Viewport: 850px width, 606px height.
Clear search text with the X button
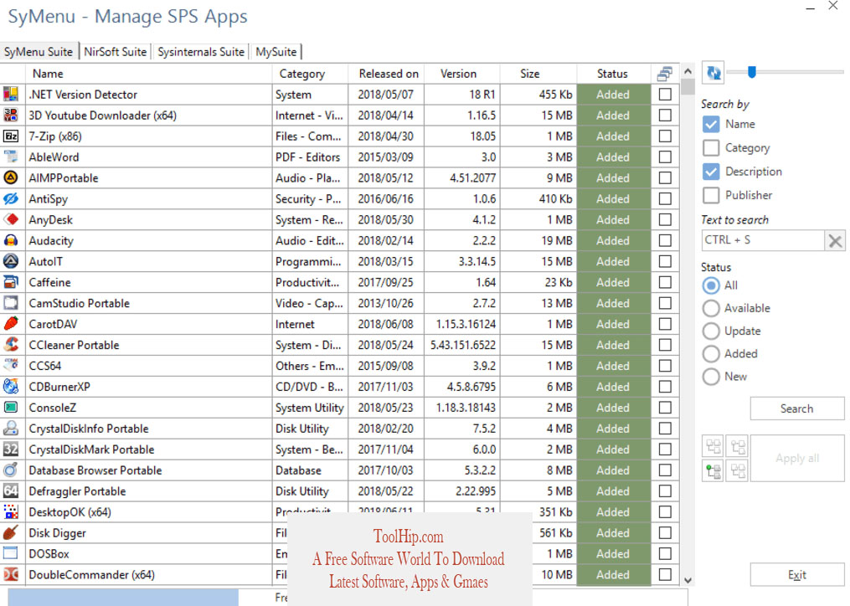point(835,240)
